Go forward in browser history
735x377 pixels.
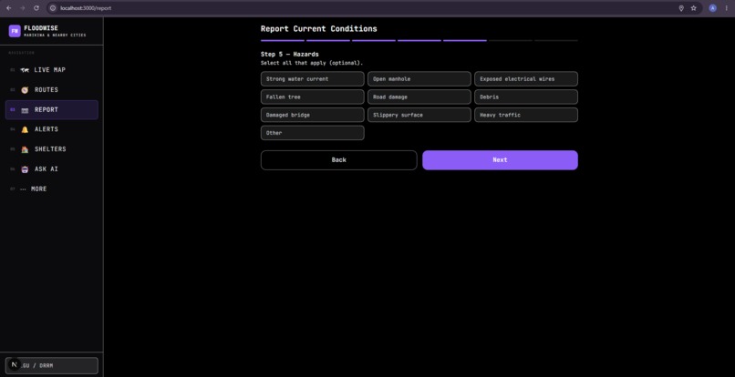[x=23, y=8]
